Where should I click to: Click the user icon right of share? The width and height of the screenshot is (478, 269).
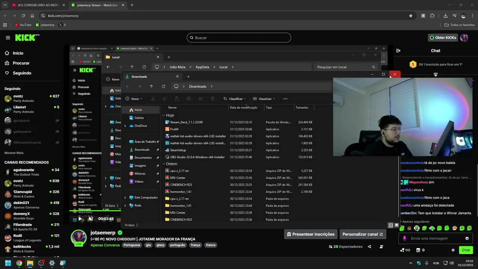coord(381,247)
